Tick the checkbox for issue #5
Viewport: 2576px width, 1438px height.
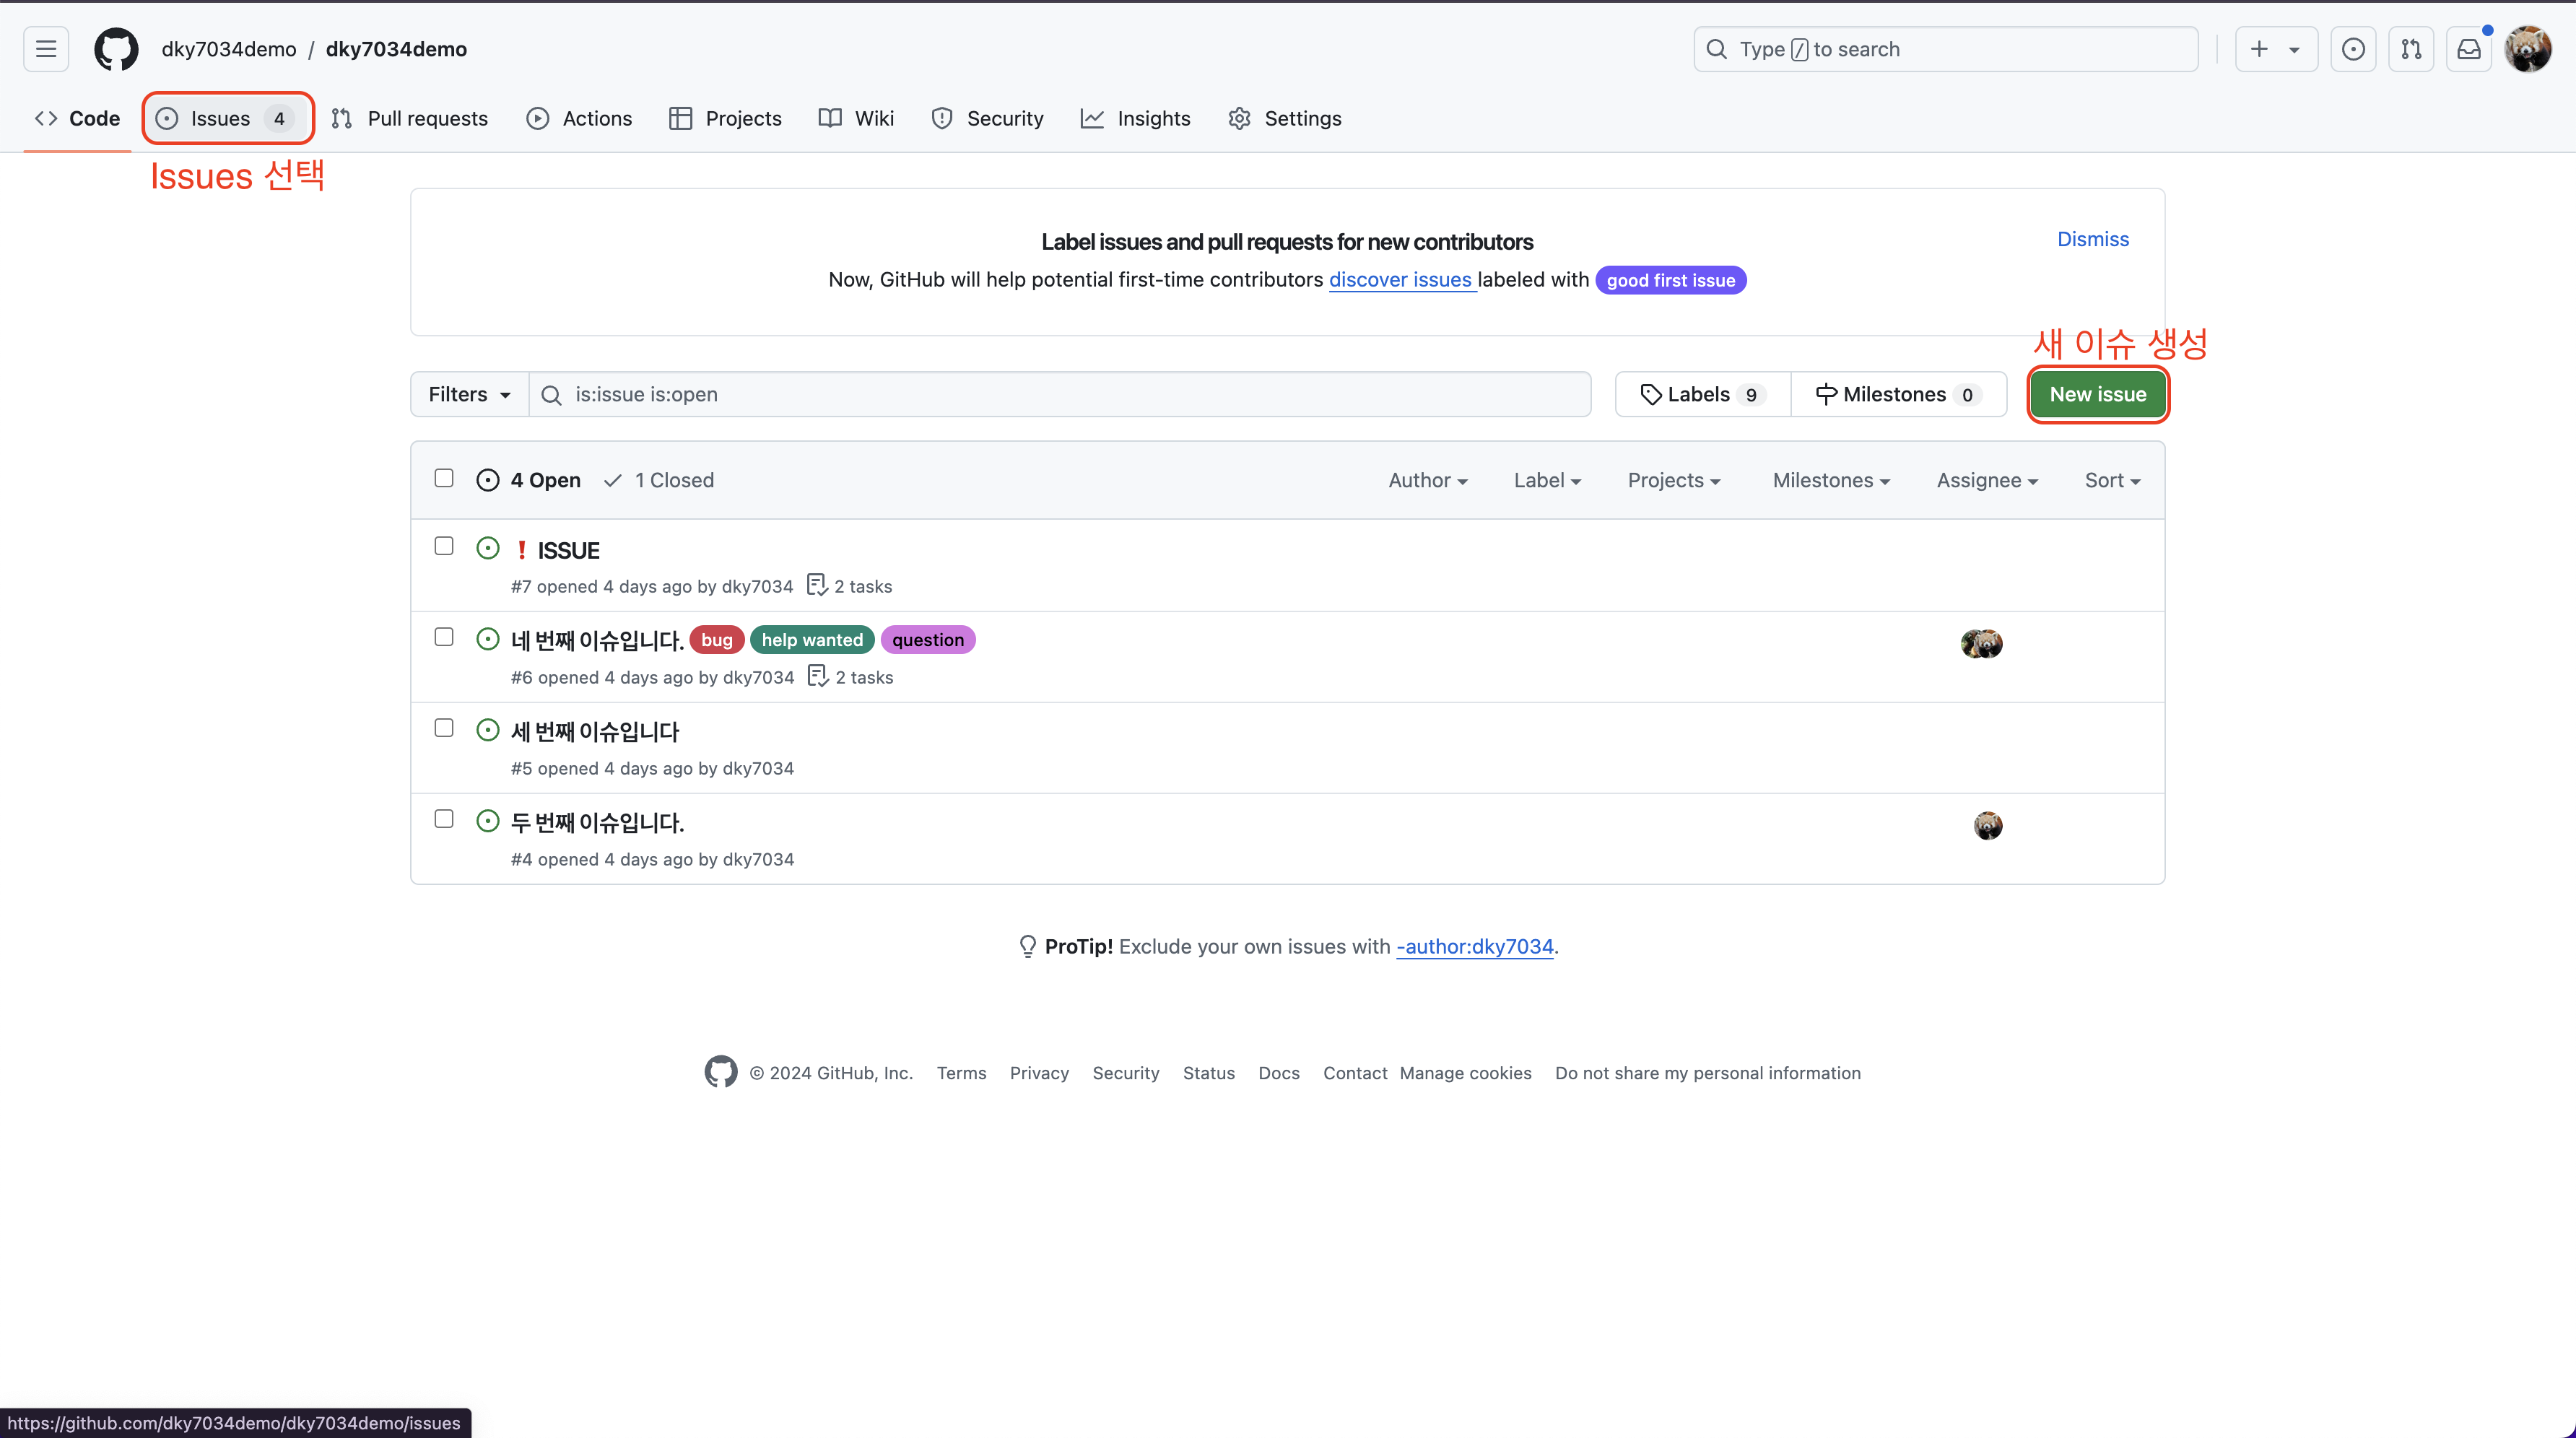(444, 728)
